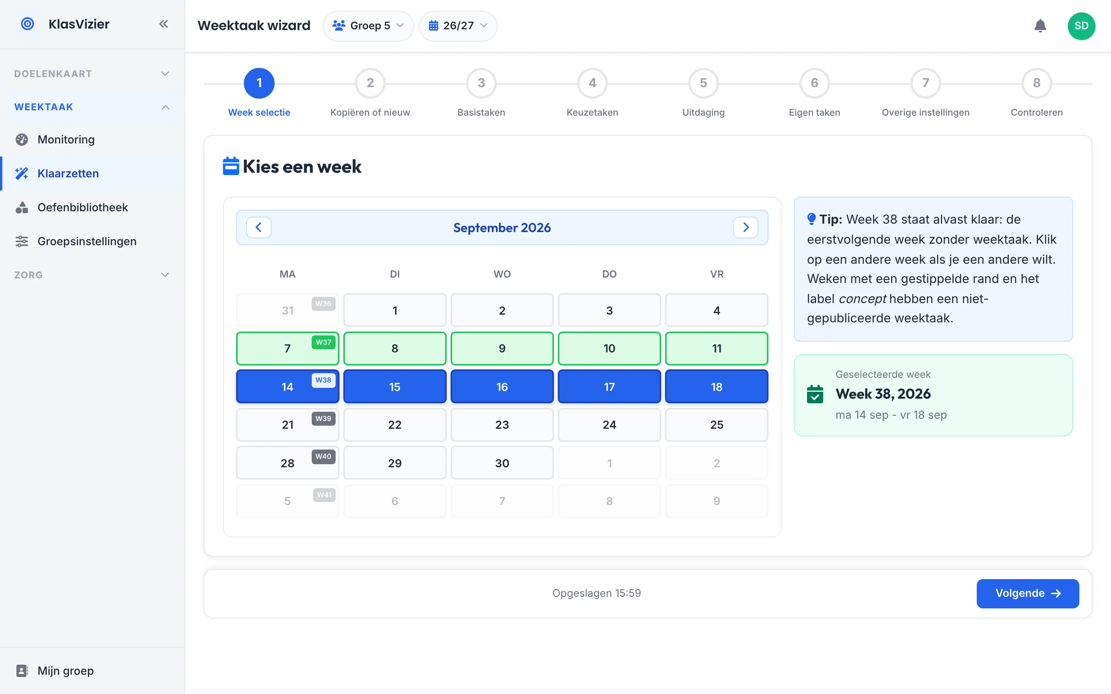Click the W41 week label badge

[324, 495]
